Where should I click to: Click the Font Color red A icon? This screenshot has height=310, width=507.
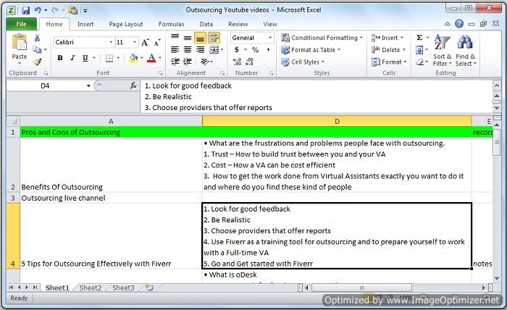(151, 58)
